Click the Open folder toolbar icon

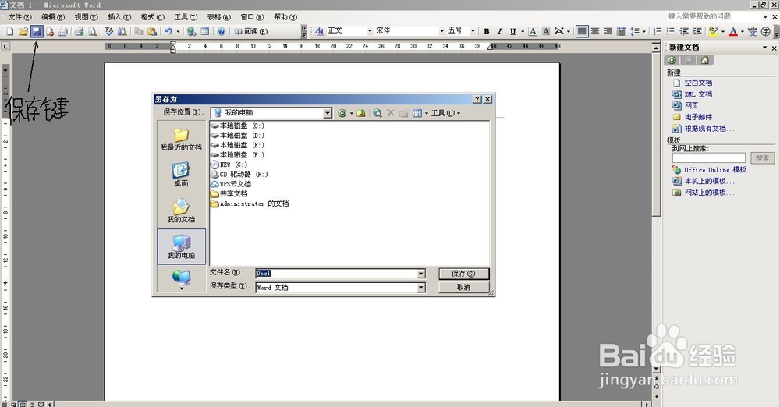23,31
